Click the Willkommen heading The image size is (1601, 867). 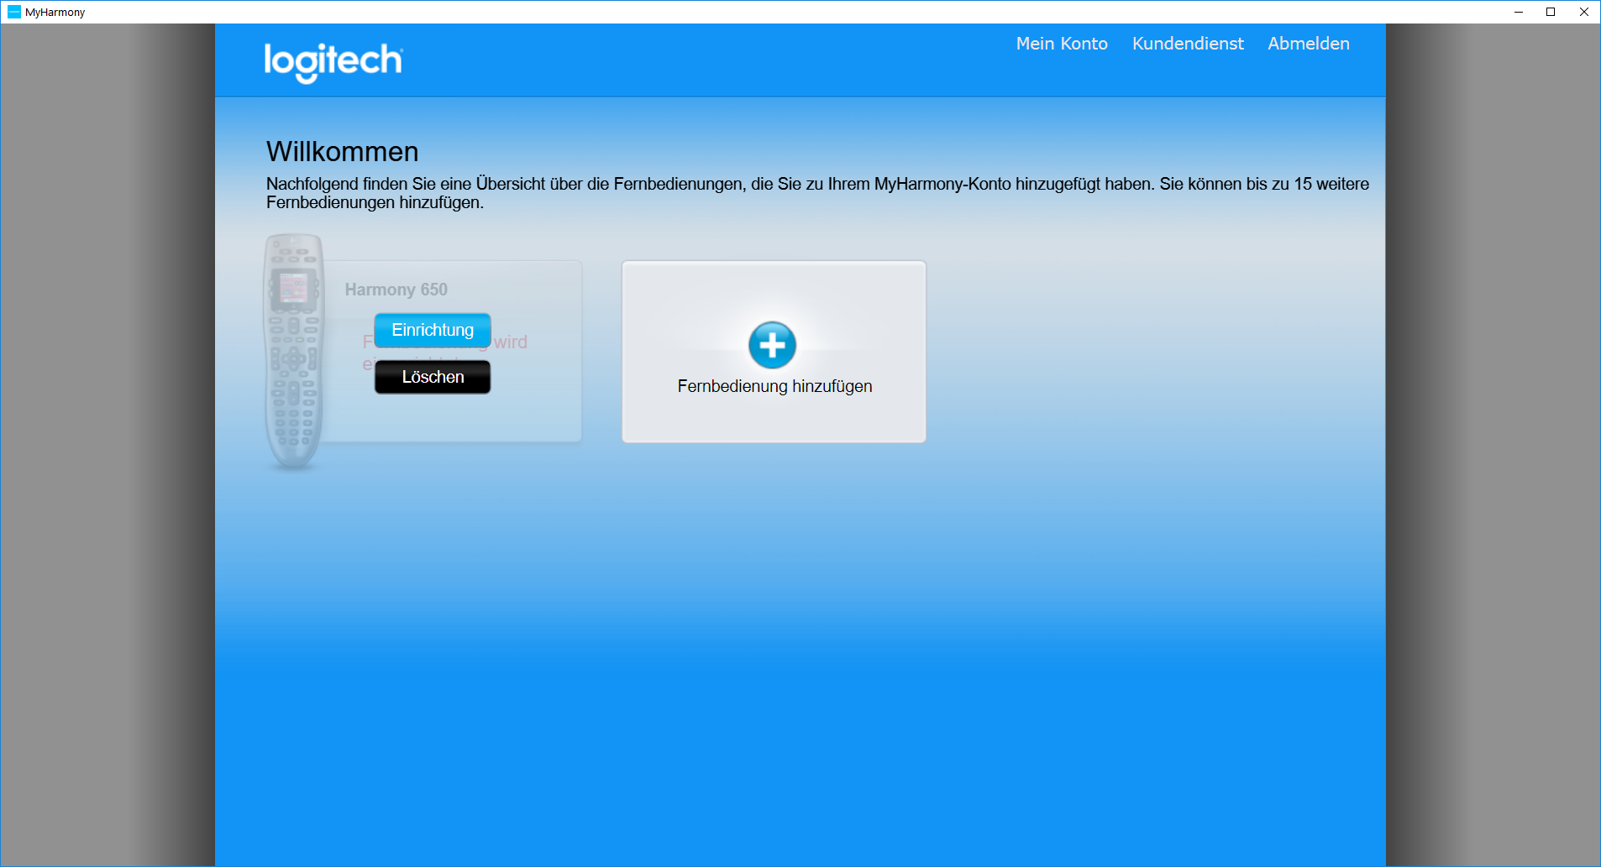click(x=342, y=152)
